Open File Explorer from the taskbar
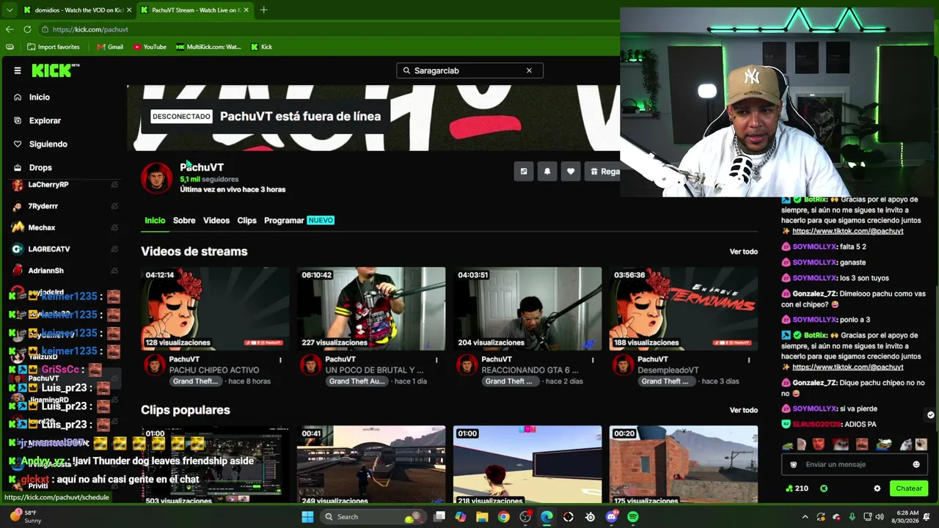The height and width of the screenshot is (528, 939). (x=482, y=517)
